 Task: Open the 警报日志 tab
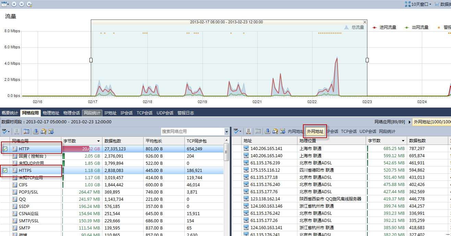pyautogui.click(x=185, y=113)
